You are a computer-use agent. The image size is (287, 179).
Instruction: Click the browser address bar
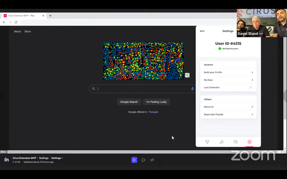click(128, 22)
